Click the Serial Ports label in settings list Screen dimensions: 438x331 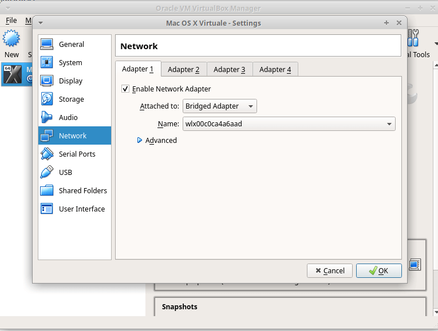click(x=77, y=154)
